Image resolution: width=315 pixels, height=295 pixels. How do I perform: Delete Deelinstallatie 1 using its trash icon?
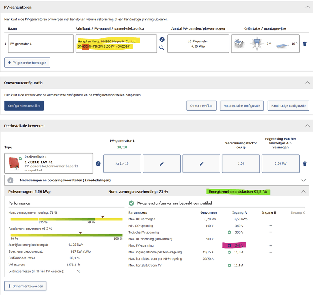(x=305, y=164)
